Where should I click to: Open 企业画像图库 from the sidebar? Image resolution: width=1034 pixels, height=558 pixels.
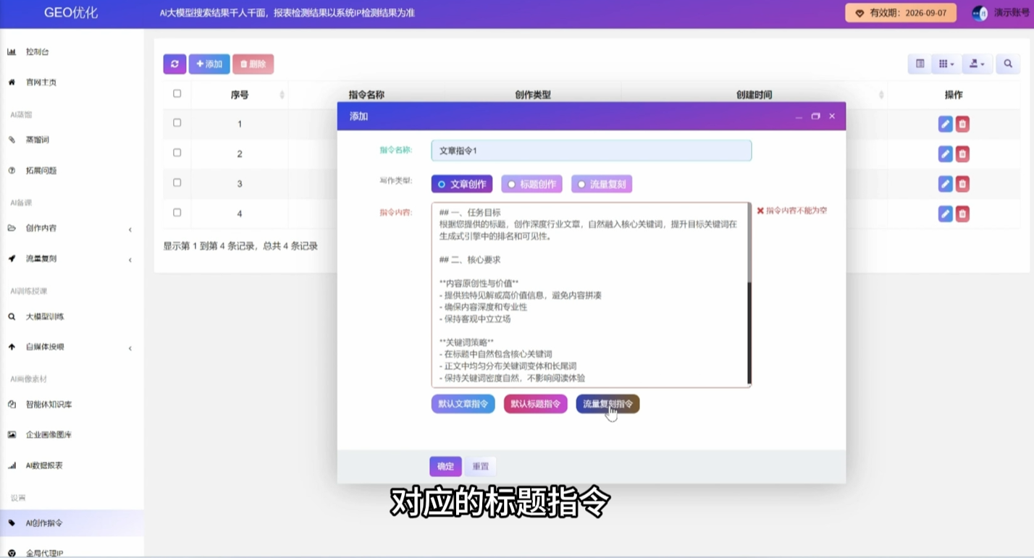coord(51,435)
